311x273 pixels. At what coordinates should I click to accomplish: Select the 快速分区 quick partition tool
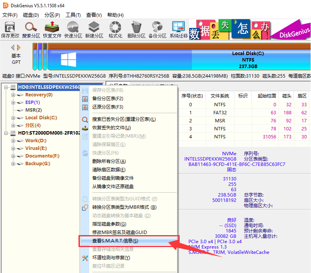[x=73, y=29]
